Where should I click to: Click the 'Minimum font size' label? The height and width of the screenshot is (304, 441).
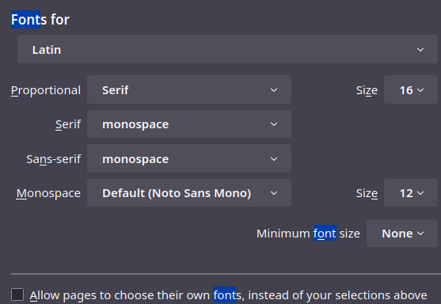pos(308,234)
